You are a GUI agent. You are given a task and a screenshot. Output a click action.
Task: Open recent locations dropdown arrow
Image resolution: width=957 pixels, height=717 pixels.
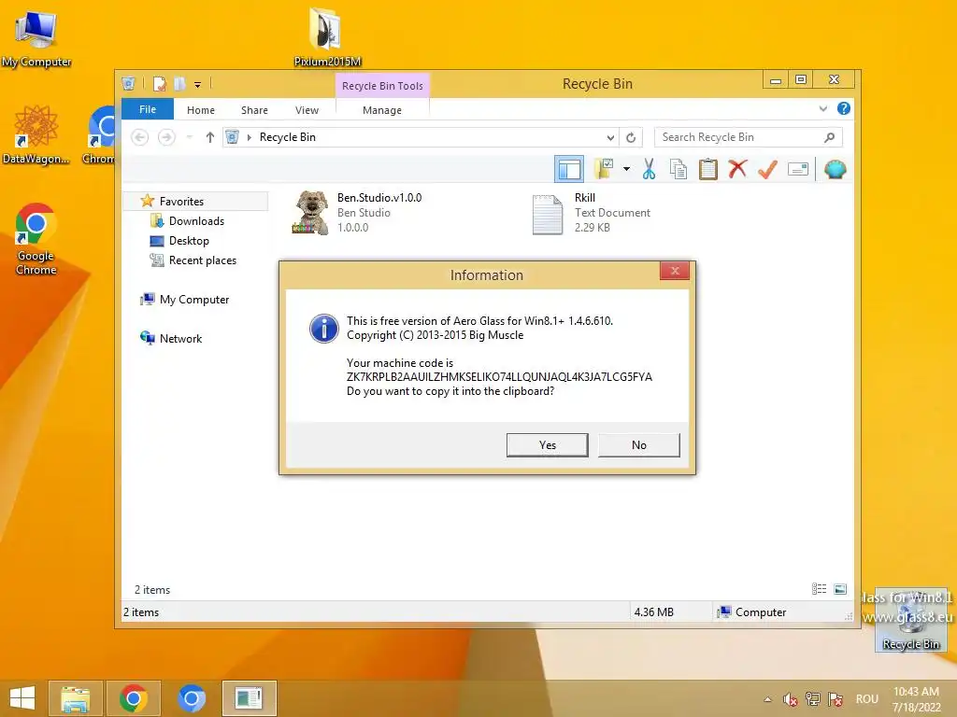pos(189,137)
